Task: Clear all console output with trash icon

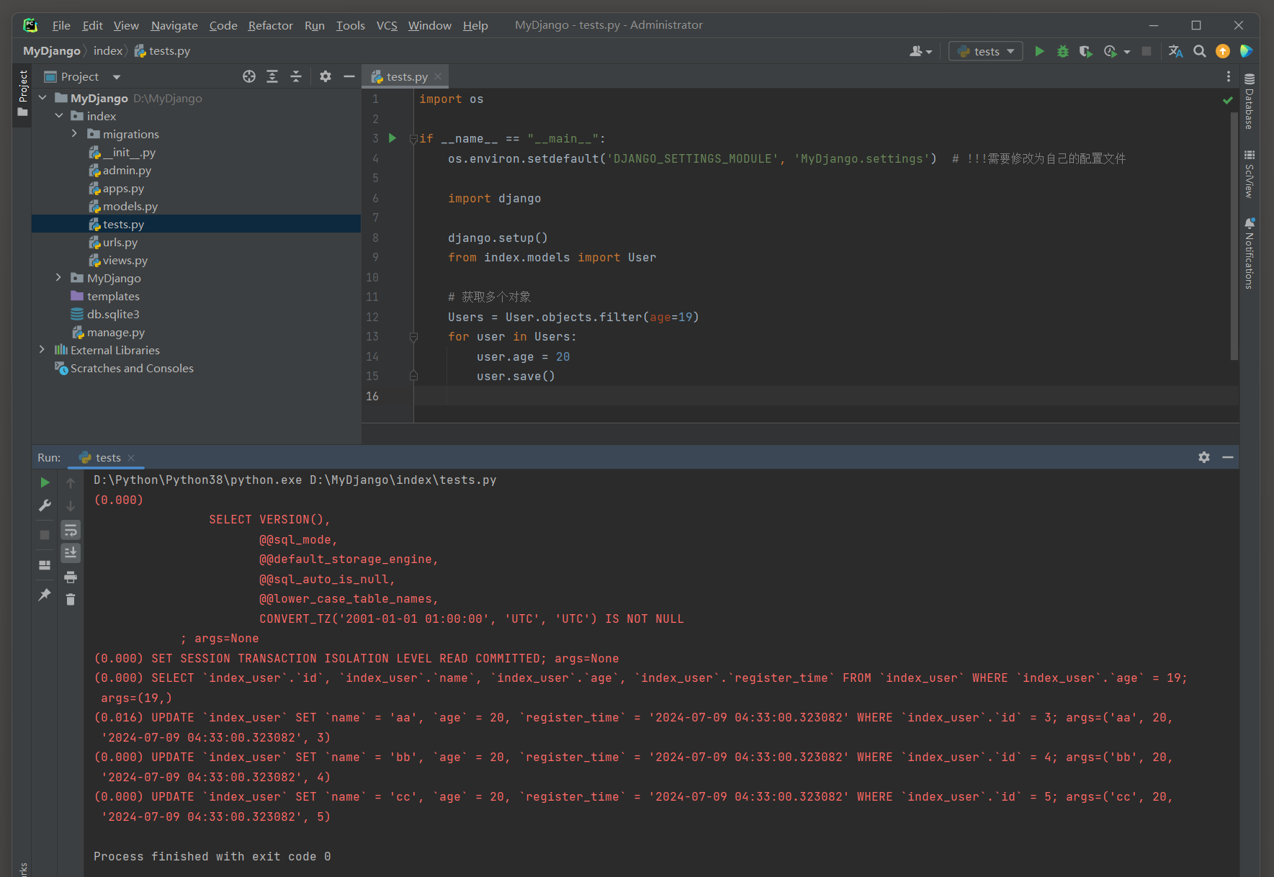Action: click(71, 599)
